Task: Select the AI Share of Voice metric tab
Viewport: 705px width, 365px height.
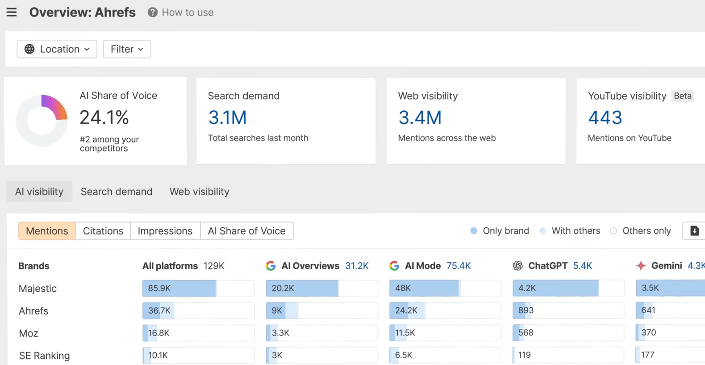Action: [x=247, y=231]
